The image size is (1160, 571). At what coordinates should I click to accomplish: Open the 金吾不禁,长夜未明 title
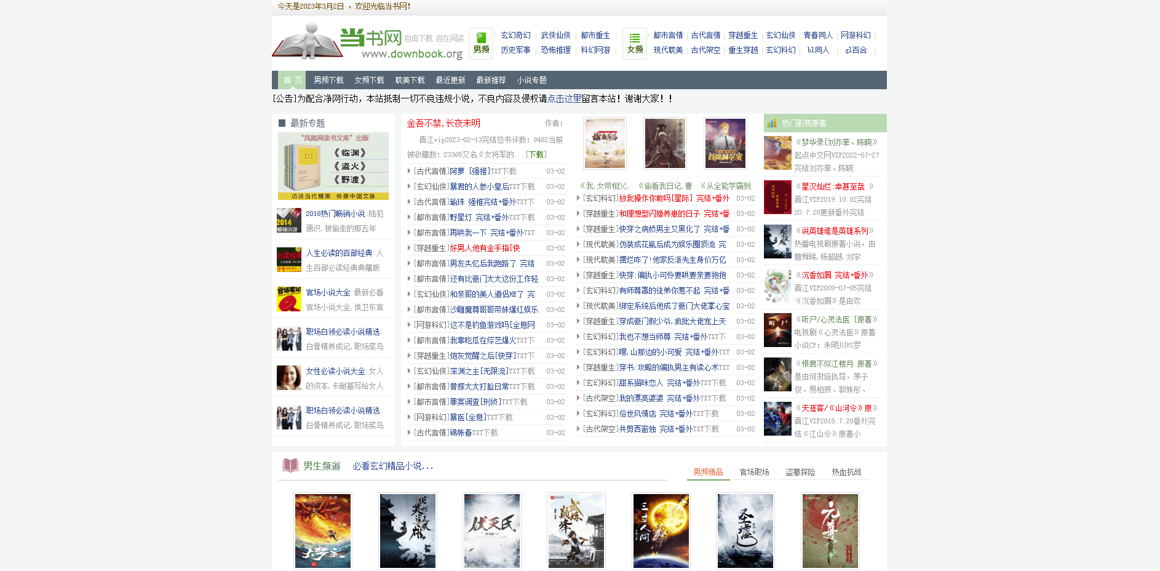pos(443,123)
